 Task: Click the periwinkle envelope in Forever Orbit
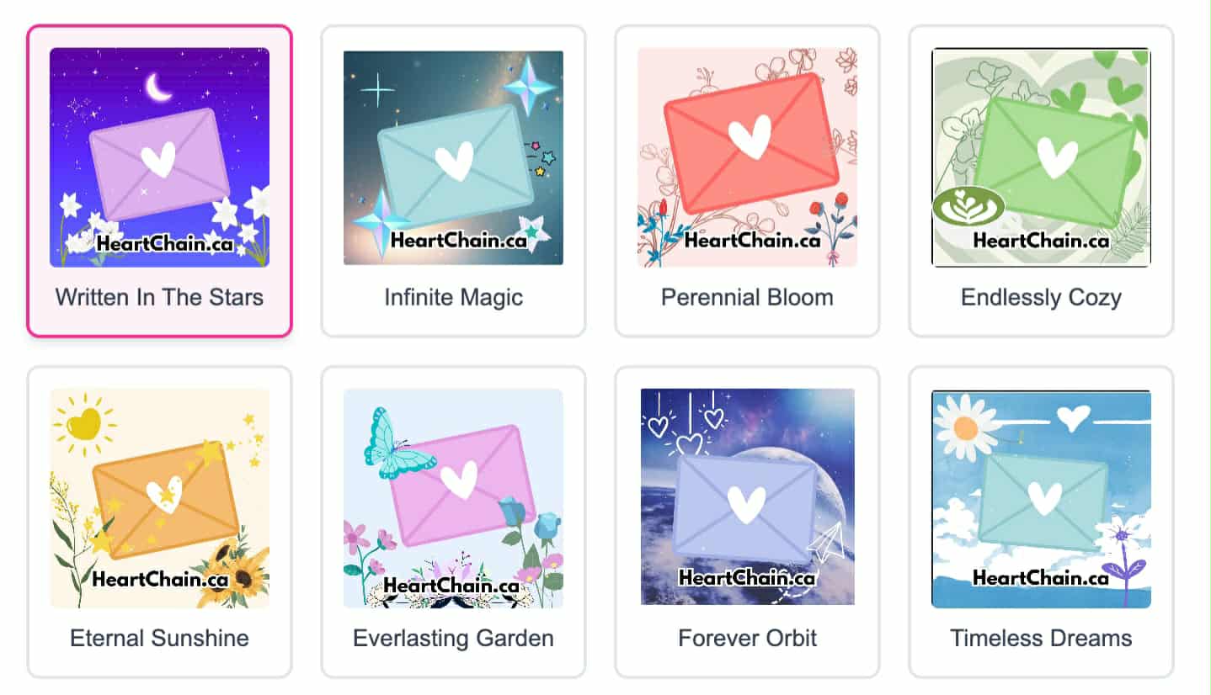click(744, 507)
